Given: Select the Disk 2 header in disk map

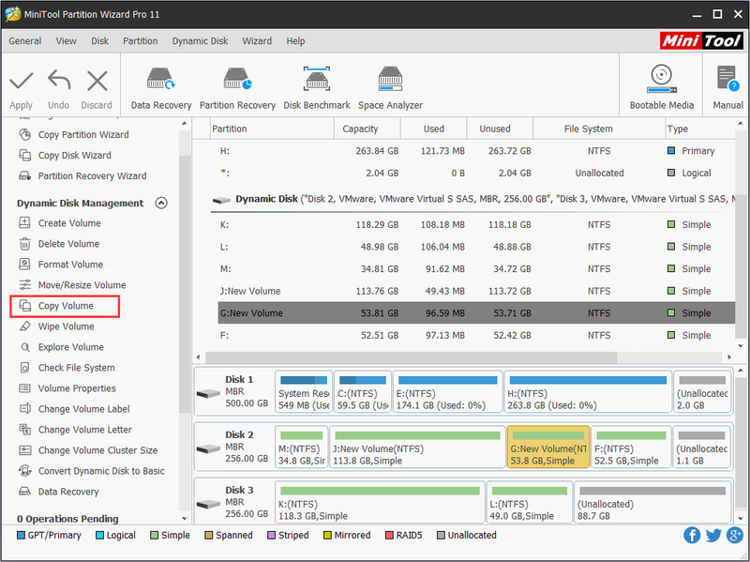Looking at the screenshot, I should pos(233,448).
